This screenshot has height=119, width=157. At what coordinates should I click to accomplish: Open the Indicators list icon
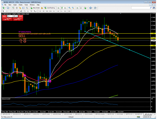(85, 8)
